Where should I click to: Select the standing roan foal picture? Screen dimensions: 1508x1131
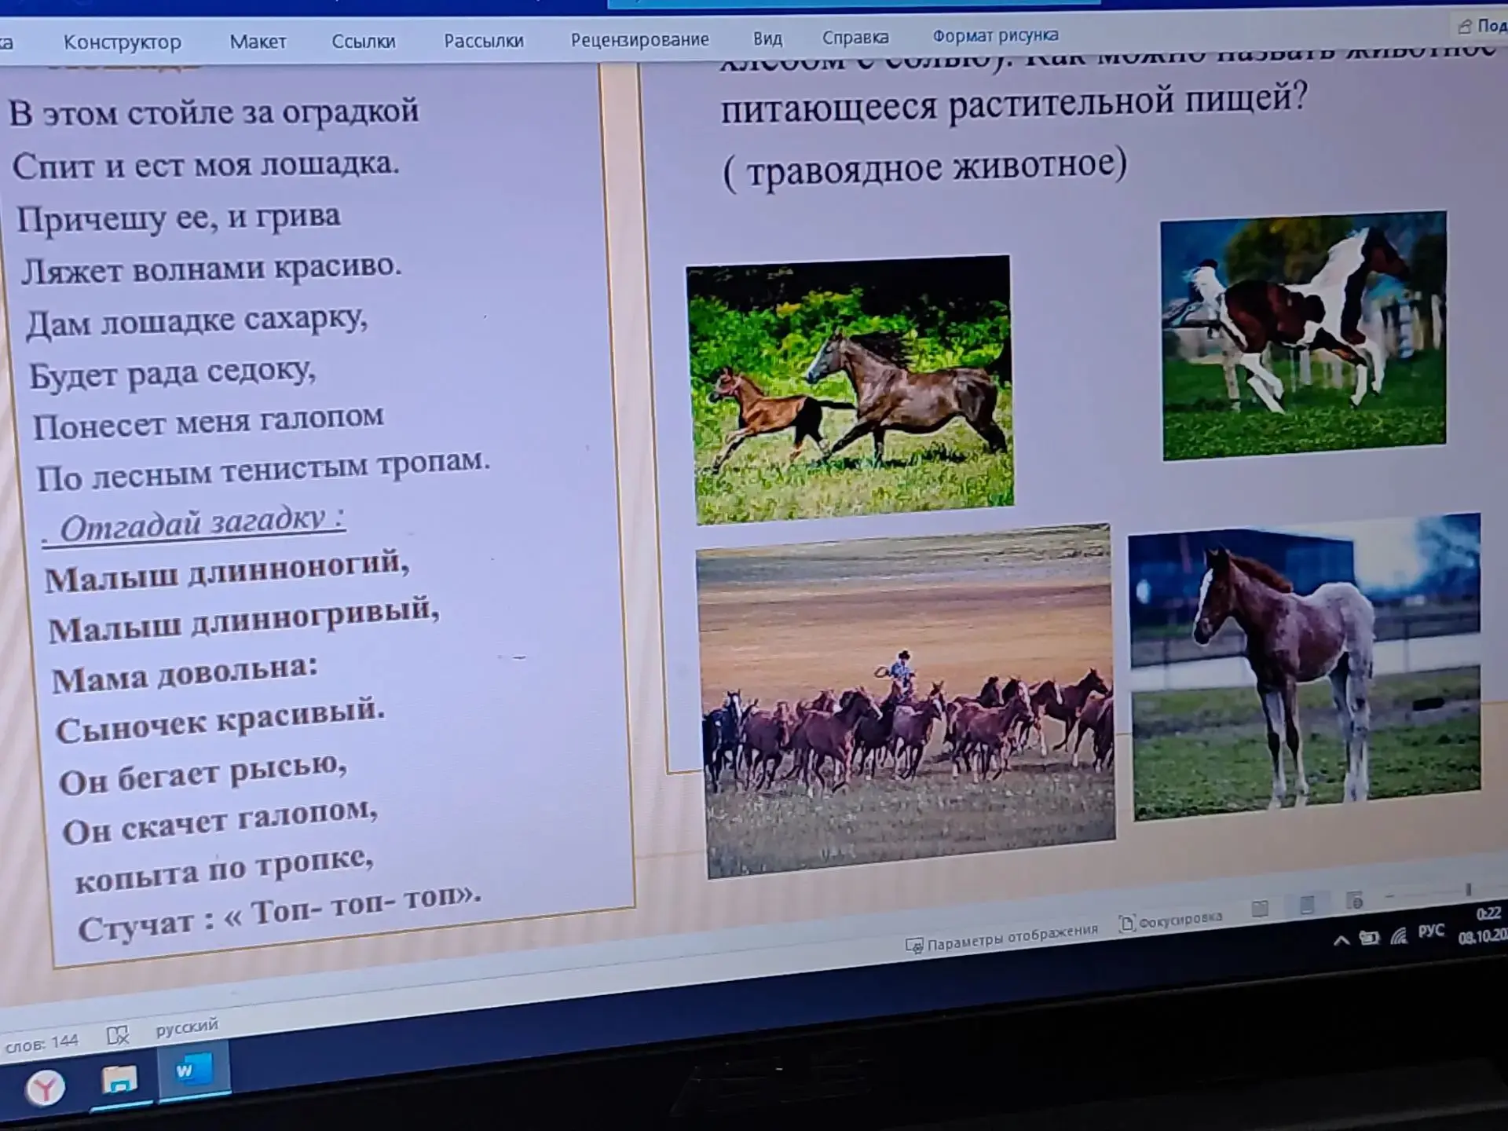[x=1305, y=668]
